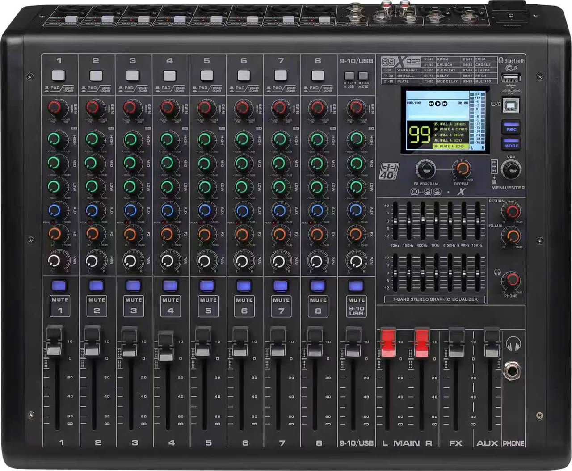Click the 9-10/USB volume fader
The image size is (572, 471).
353,342
